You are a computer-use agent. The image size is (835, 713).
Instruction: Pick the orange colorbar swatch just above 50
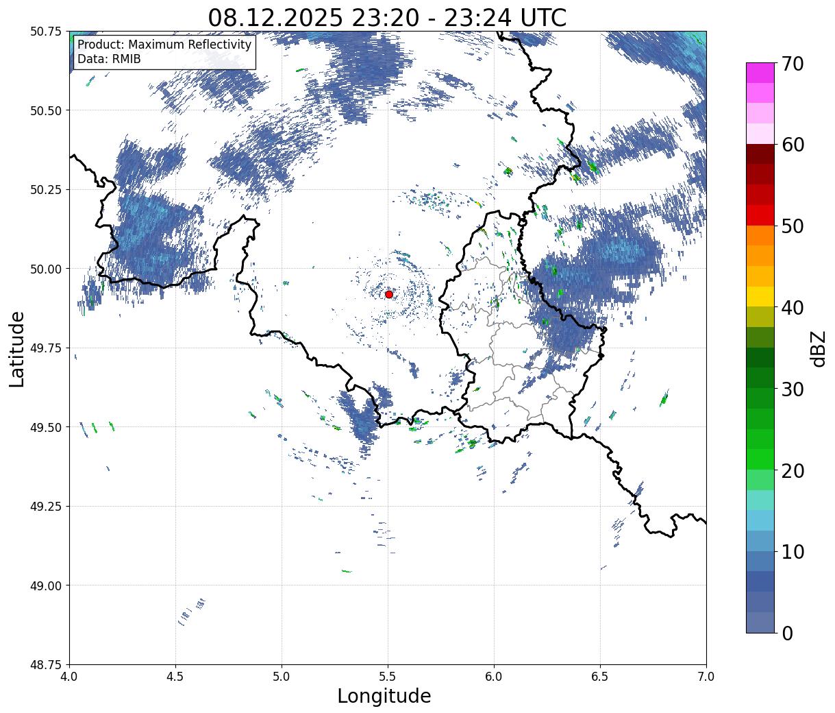(760, 235)
